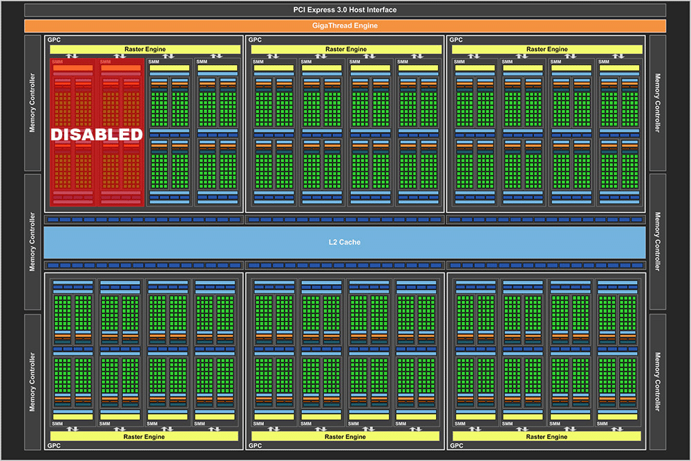
Task: Click the SMM label on the leftmost disabled unit
Action: [57, 62]
